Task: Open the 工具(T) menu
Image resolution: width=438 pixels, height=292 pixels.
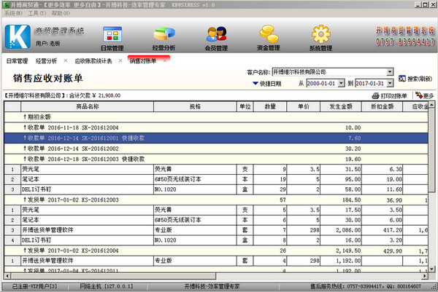Action: tap(37, 13)
